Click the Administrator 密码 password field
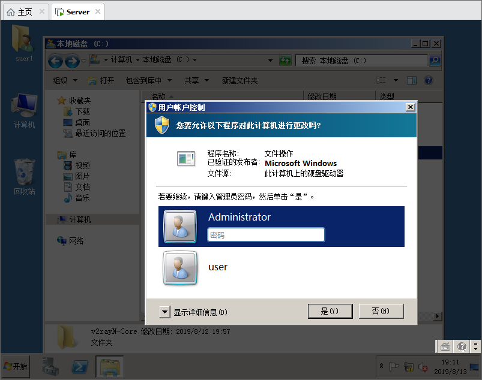 pos(266,235)
